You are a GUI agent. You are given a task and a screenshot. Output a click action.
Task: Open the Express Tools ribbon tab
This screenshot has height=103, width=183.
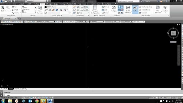point(106,4)
